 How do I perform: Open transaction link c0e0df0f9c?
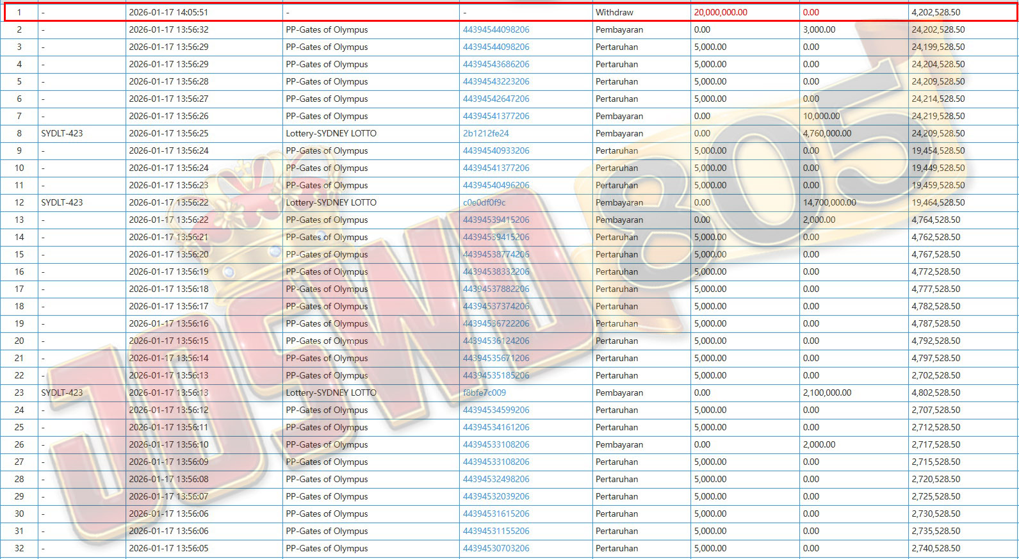pos(484,202)
